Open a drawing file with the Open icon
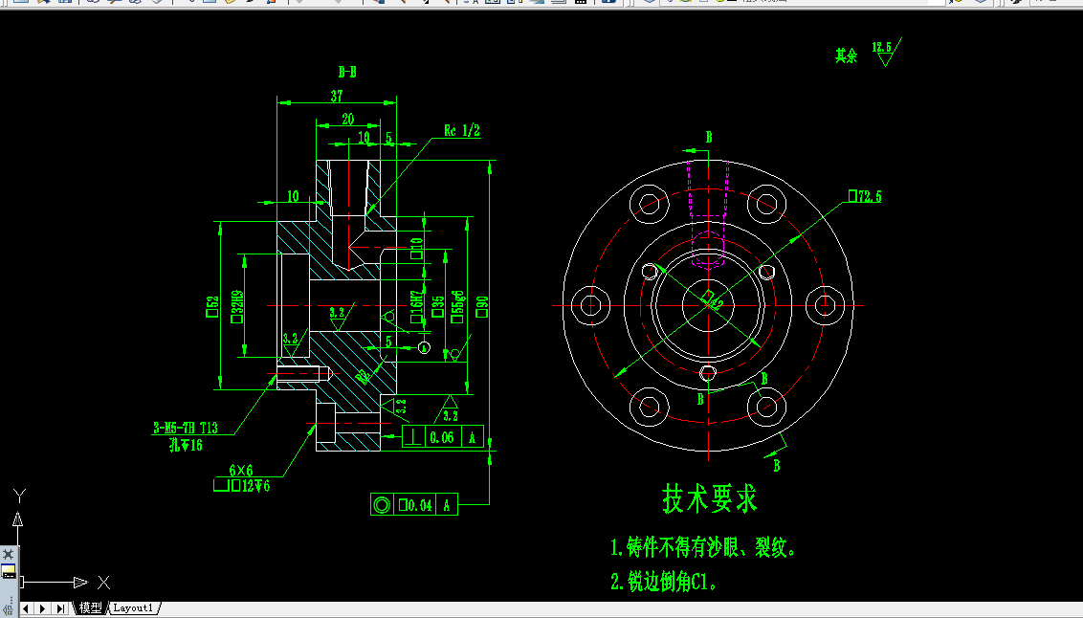1083x618 pixels. [43, 5]
